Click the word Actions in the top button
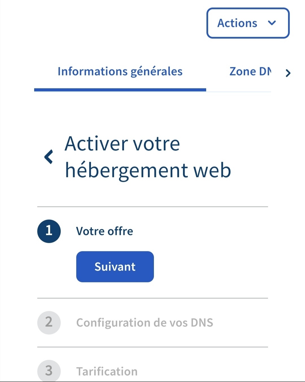The height and width of the screenshot is (382, 305). tap(237, 23)
